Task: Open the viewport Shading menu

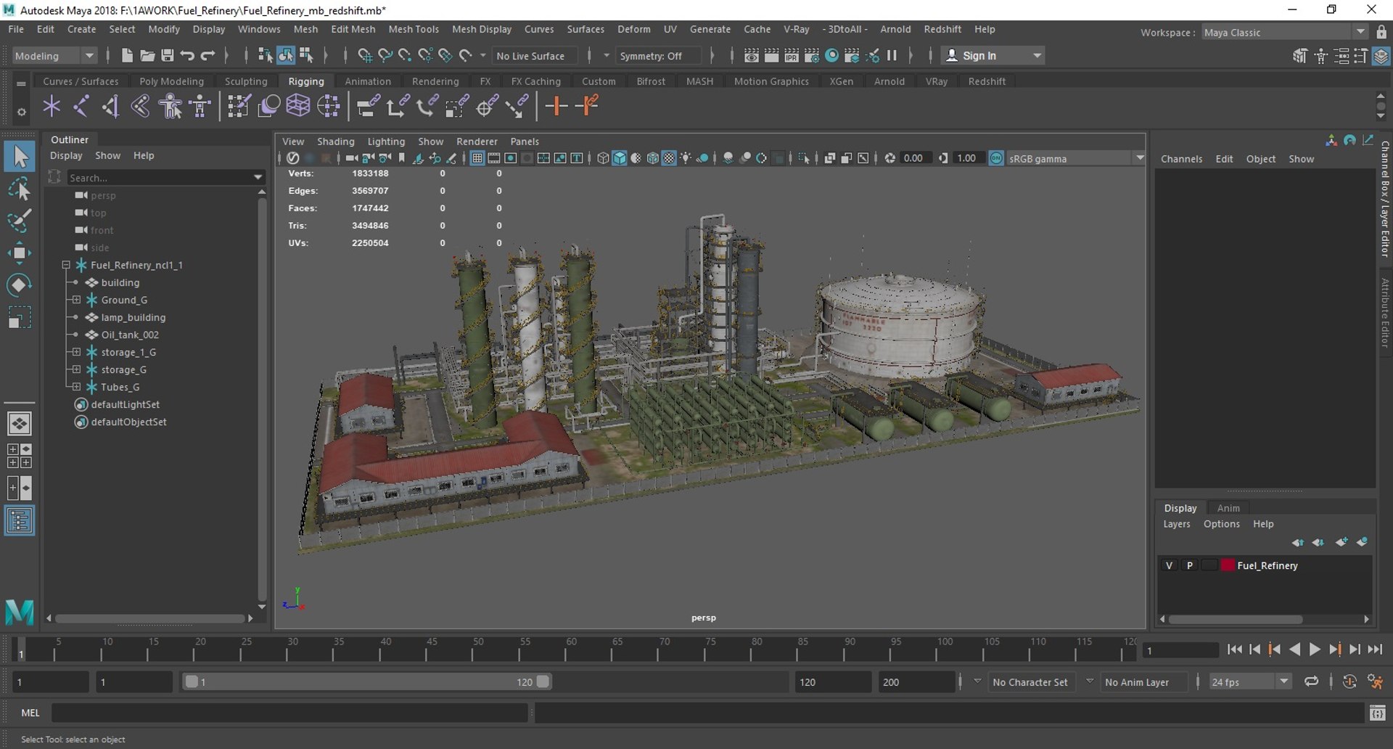Action: click(335, 142)
